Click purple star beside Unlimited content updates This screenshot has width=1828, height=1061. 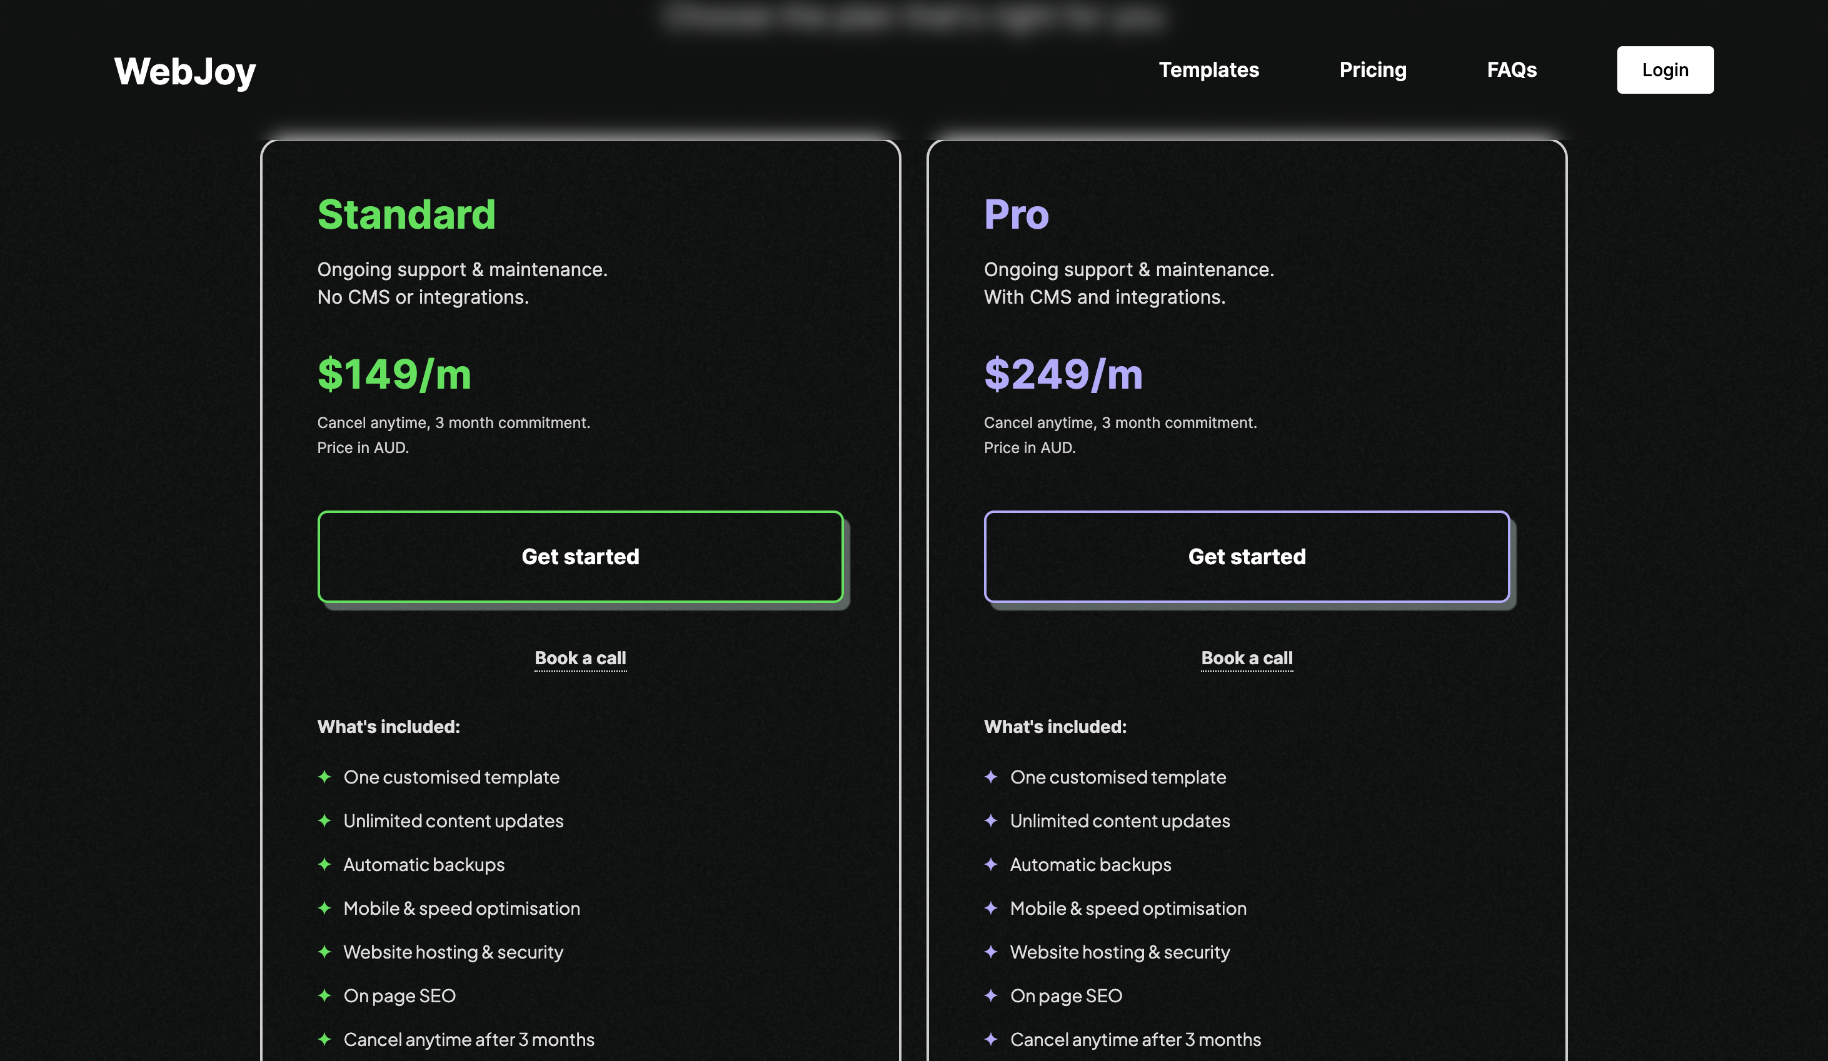coord(991,820)
